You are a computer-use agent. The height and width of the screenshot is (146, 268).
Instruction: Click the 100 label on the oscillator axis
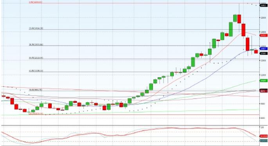point(262,127)
